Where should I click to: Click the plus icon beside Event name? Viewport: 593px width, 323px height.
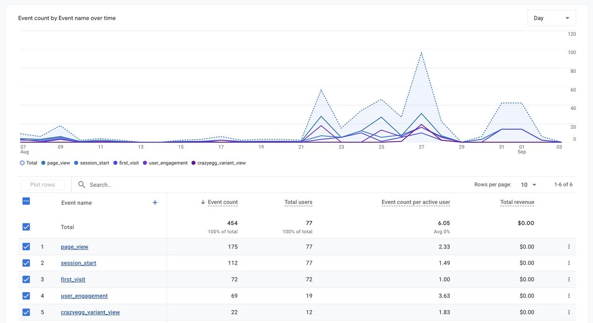point(155,202)
